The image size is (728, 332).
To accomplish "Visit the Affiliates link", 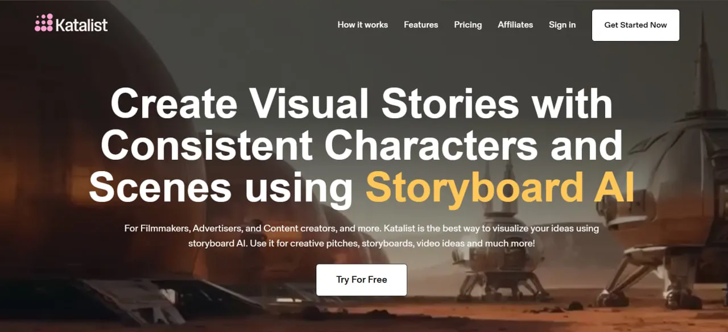I will click(515, 25).
